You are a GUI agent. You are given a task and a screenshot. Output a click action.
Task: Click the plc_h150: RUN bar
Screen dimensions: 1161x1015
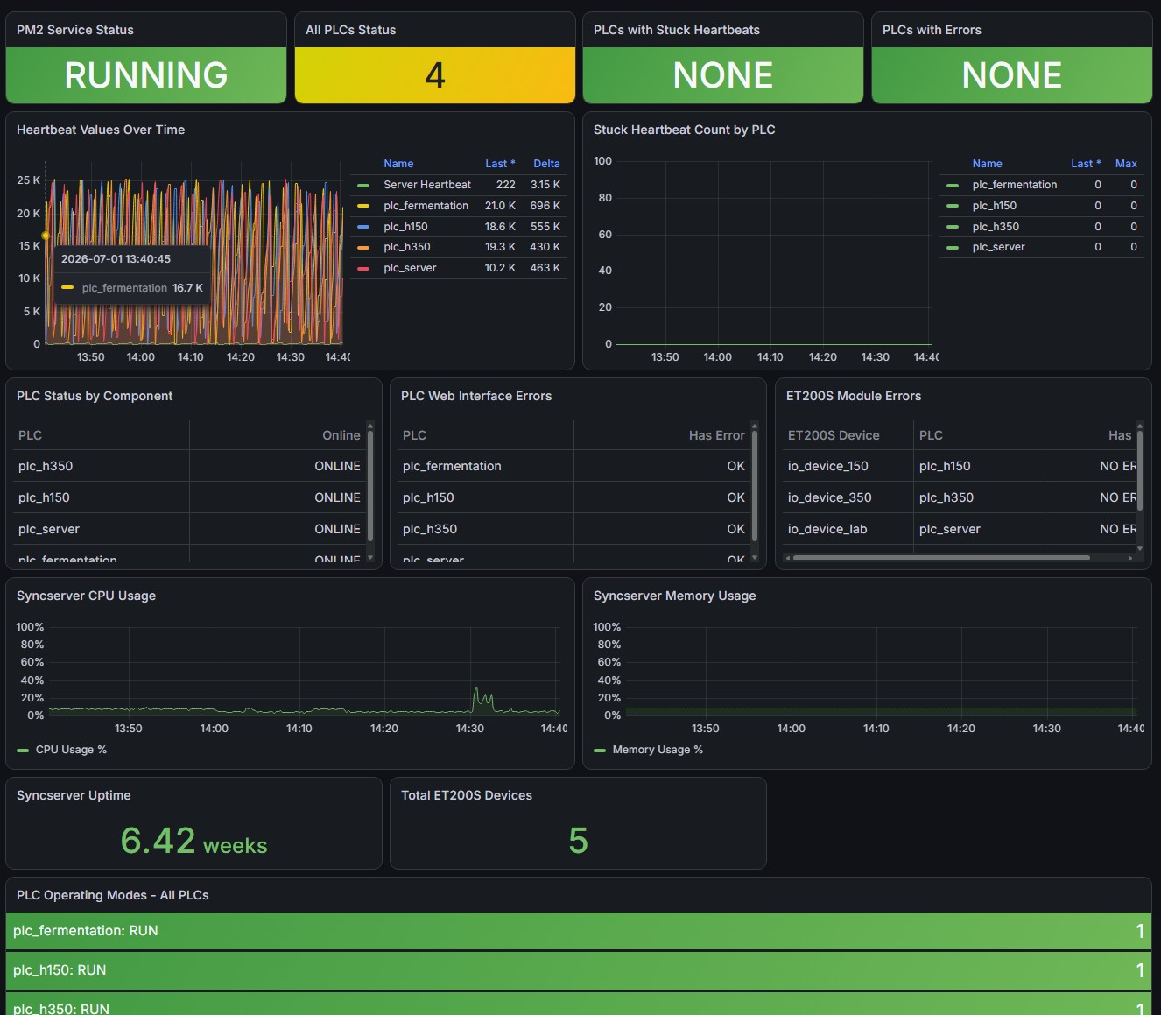[579, 970]
